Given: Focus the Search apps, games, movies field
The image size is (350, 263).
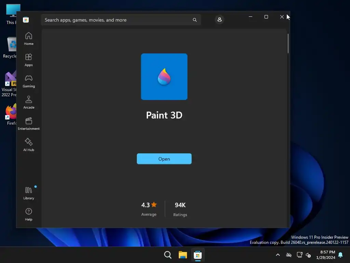Looking at the screenshot, I should pos(121,20).
